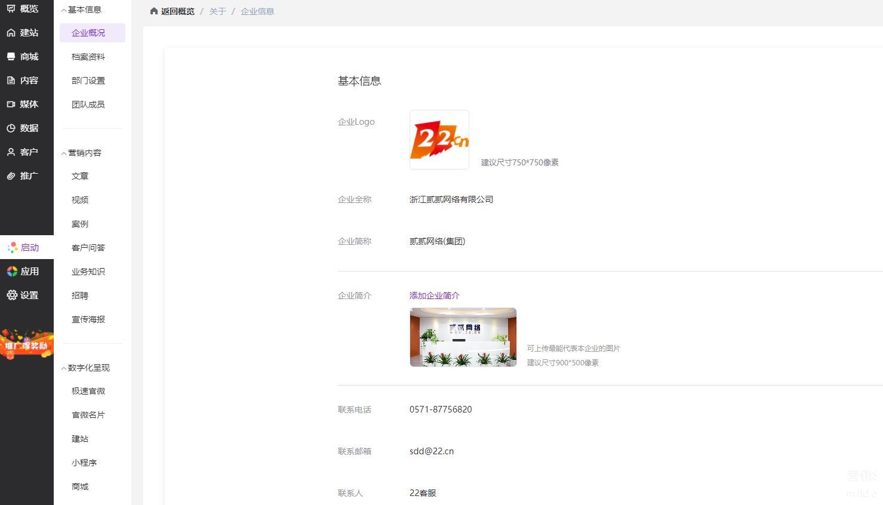Open the 档案资料 menu item
883x505 pixels.
(x=88, y=57)
